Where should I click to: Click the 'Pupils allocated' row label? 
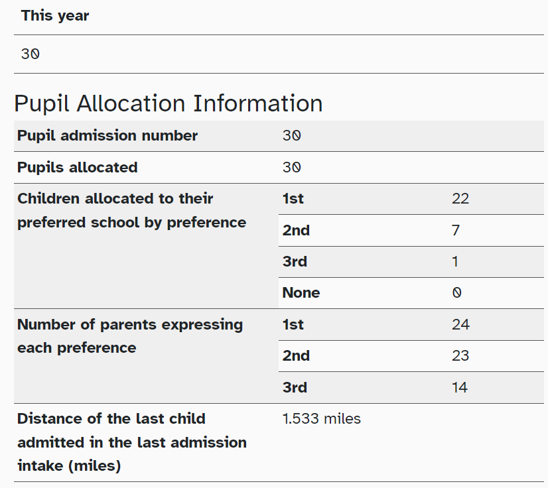tap(77, 167)
